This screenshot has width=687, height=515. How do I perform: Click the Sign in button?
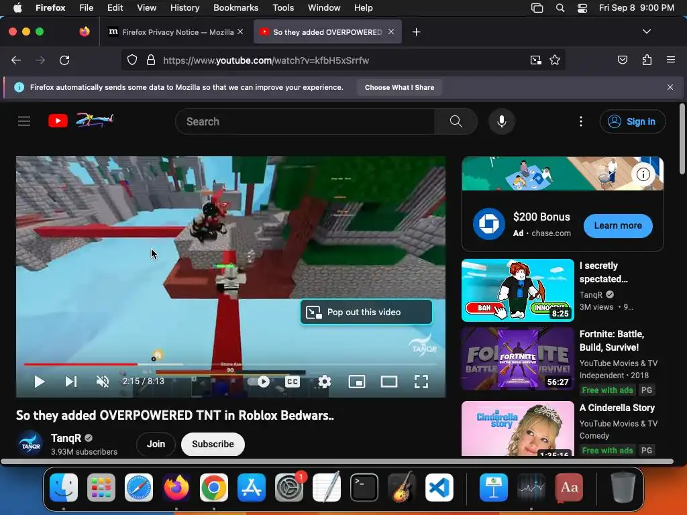point(633,121)
